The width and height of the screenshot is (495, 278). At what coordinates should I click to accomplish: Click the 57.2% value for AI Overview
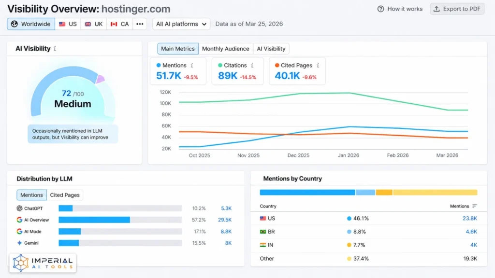(199, 220)
